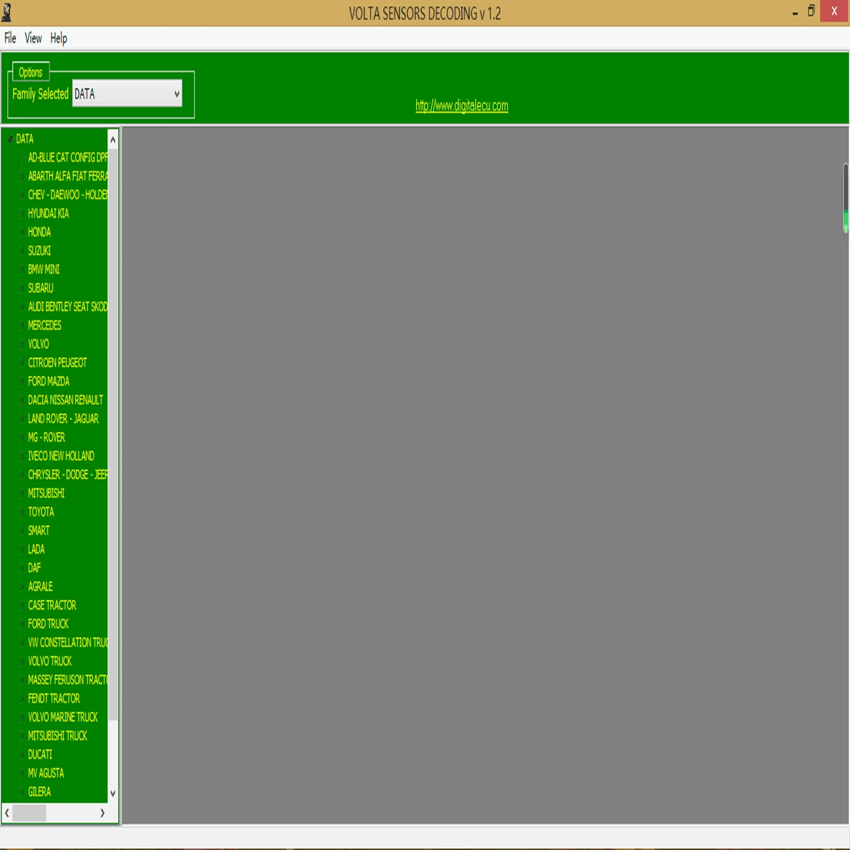Select CASE TRACTOR in the tree
This screenshot has height=850, width=850.
point(52,605)
